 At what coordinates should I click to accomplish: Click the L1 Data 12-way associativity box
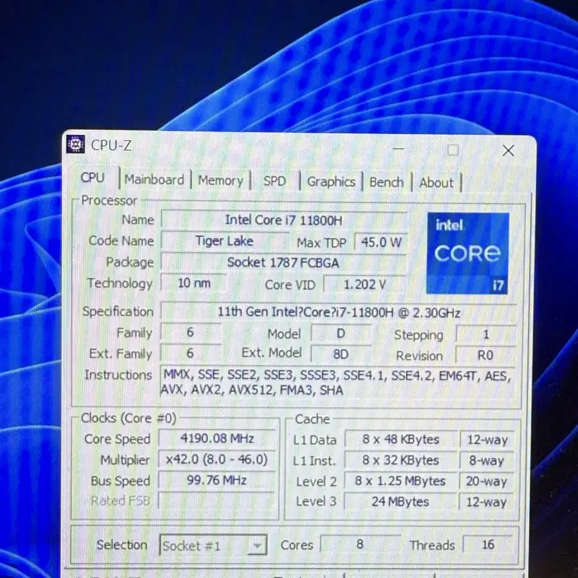coord(487,440)
